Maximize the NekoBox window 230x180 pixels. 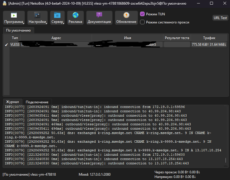[211, 3]
